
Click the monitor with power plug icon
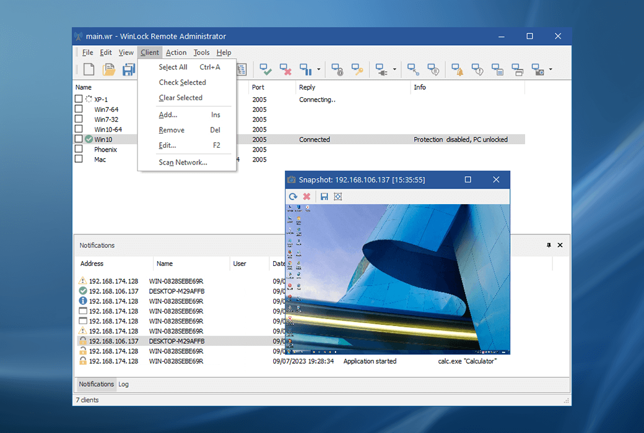point(381,69)
